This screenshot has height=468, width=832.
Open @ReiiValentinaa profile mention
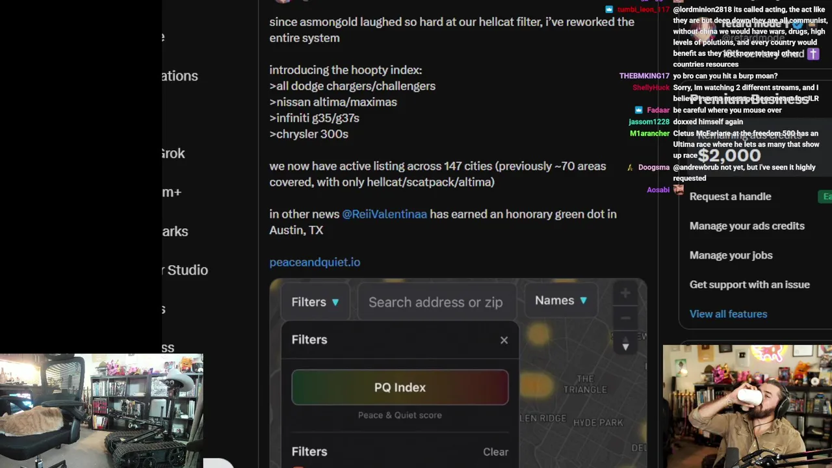[x=384, y=214]
